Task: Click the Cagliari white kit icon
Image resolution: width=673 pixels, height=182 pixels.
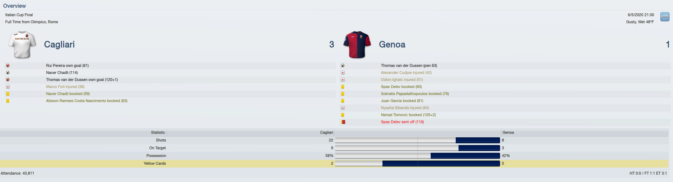Action: tap(22, 45)
